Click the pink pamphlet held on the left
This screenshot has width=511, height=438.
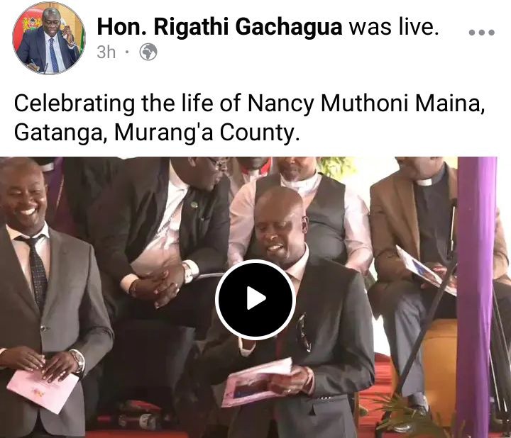pyautogui.click(x=42, y=391)
